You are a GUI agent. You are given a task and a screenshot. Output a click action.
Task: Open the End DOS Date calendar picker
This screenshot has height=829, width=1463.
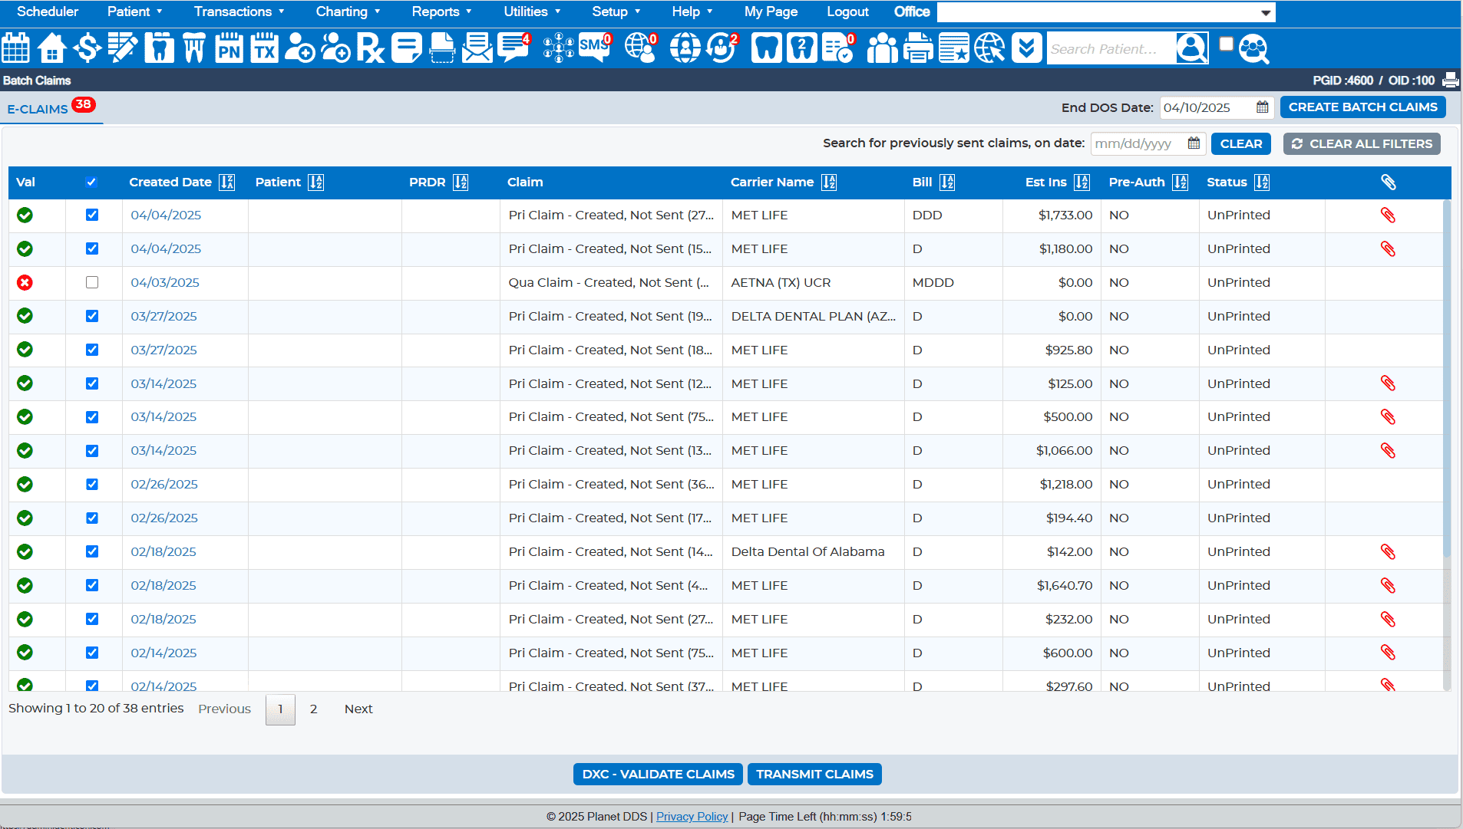[1262, 107]
